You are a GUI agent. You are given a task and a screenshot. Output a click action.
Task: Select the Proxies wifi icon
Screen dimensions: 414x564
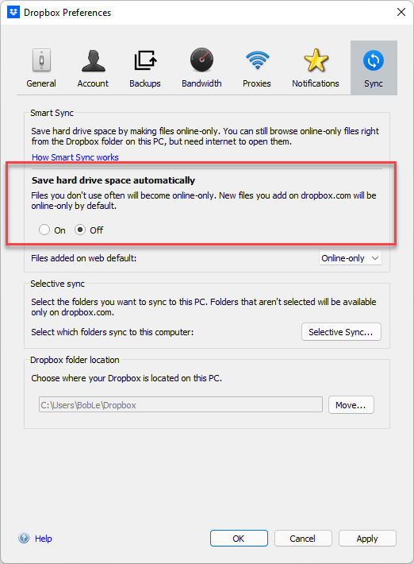(257, 60)
